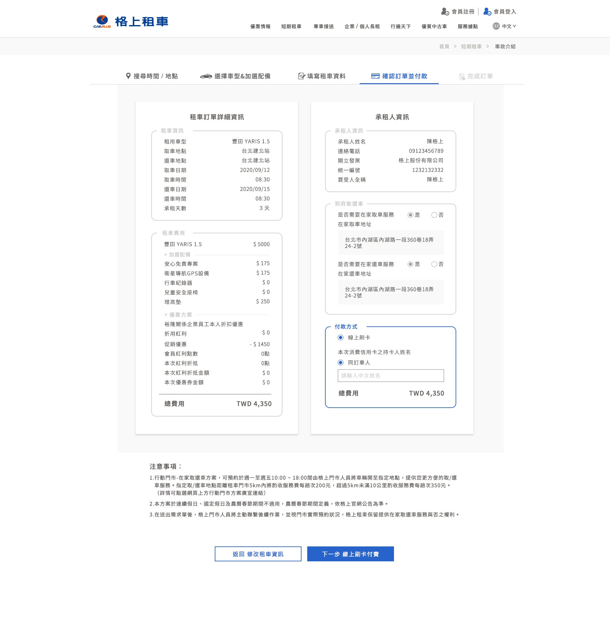Open the 優質中古車 menu

pos(434,27)
